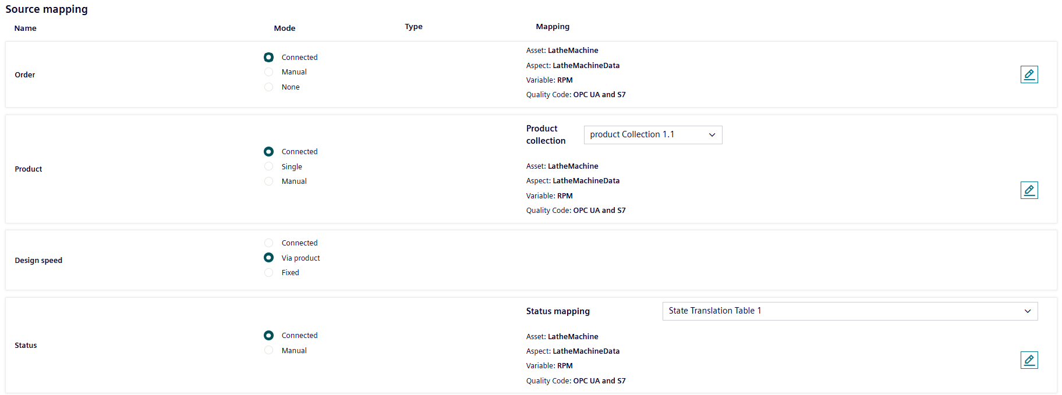Click the Product row name
Viewport: 1062px width, 395px height.
(29, 169)
